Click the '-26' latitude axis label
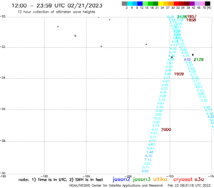The height and width of the screenshot is (188, 214). 3,109
